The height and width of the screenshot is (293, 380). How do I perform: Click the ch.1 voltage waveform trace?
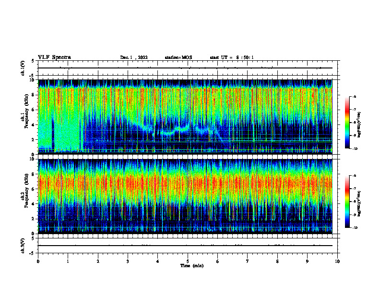coord(185,68)
